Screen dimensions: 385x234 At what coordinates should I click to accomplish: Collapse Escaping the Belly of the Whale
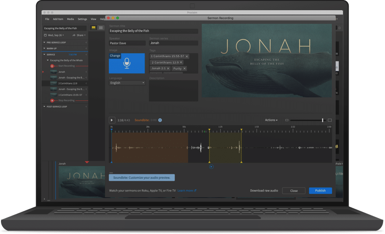pos(47,60)
